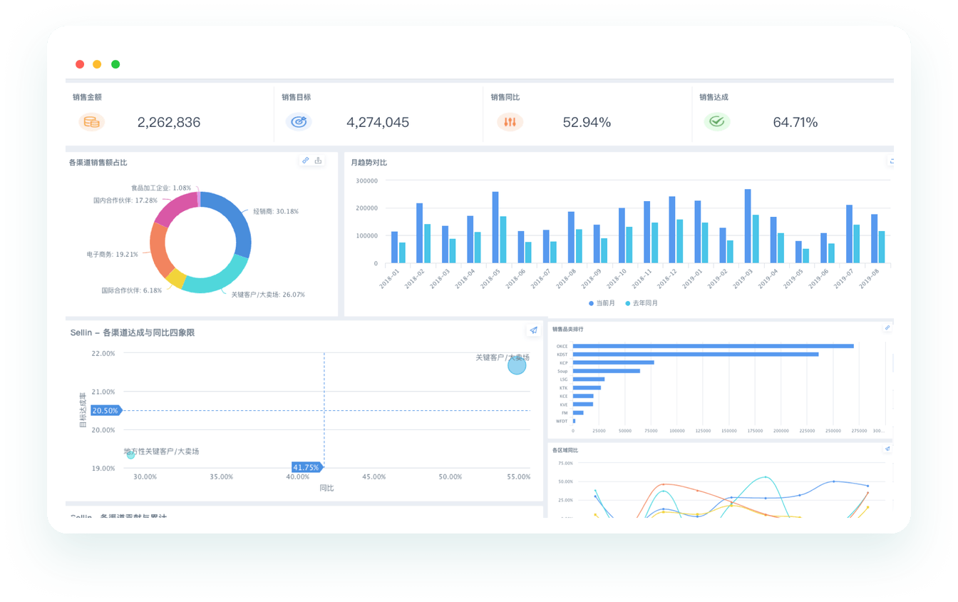Click the OKCE bar in 销售品类排行
Image resolution: width=958 pixels, height=602 pixels.
[713, 346]
